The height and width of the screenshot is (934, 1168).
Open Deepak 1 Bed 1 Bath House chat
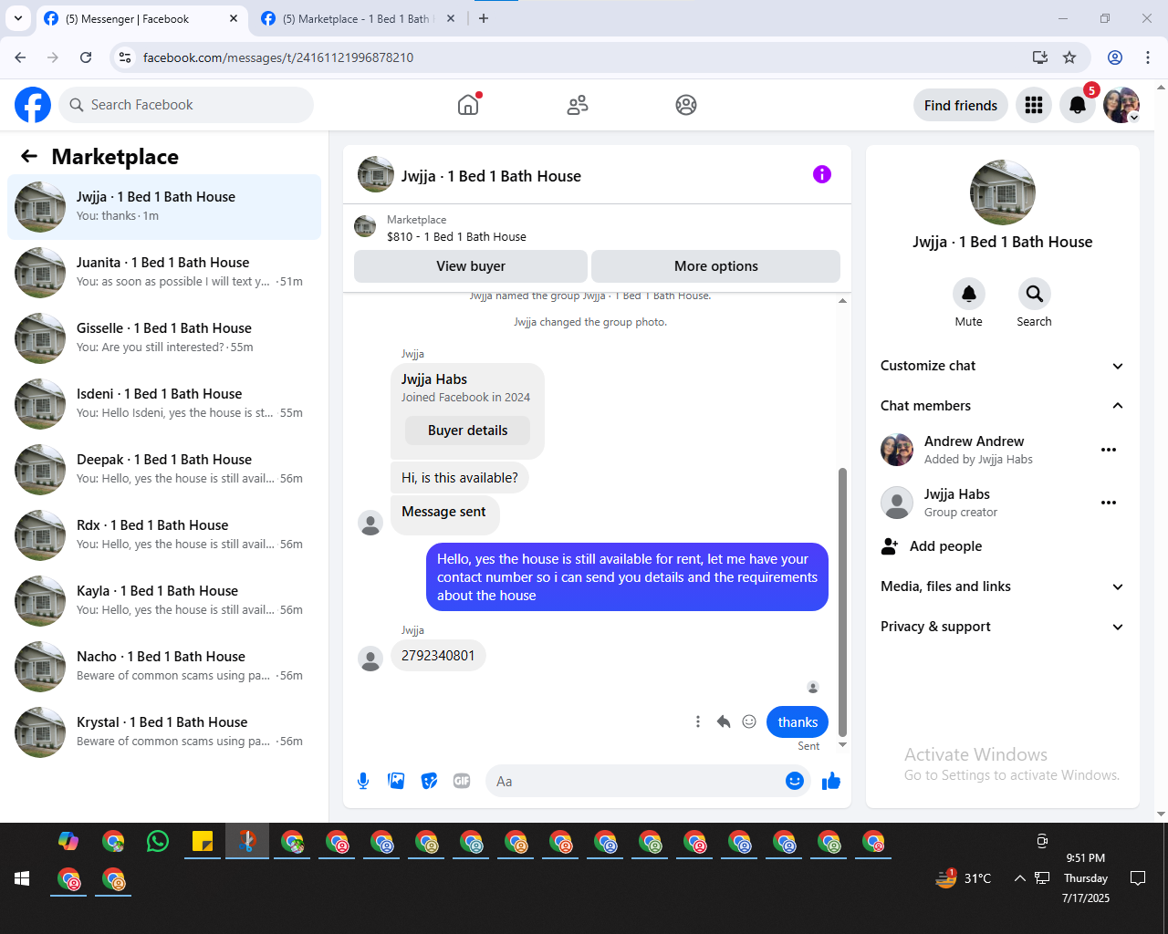(x=164, y=469)
